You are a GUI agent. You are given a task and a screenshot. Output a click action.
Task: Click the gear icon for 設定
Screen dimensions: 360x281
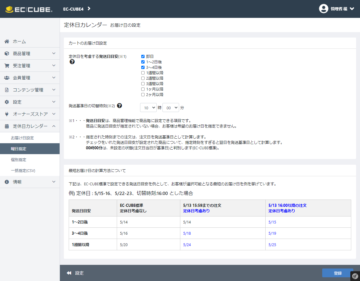(x=7, y=102)
